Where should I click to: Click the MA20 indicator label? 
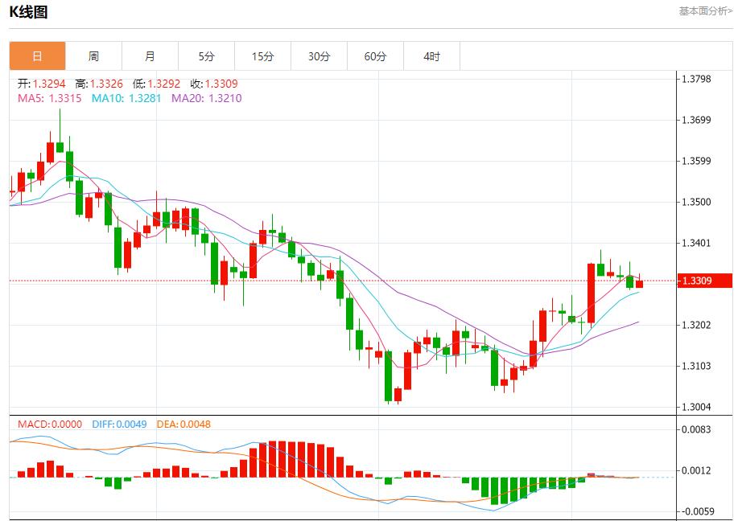(206, 98)
